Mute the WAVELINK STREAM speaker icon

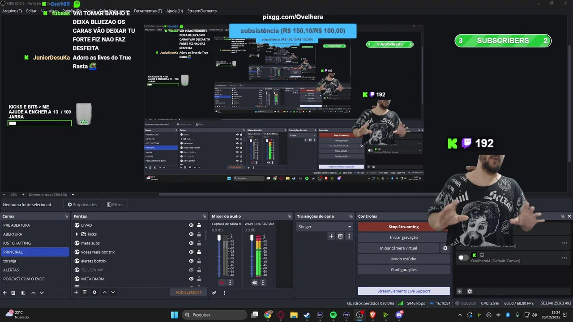pyautogui.click(x=255, y=283)
